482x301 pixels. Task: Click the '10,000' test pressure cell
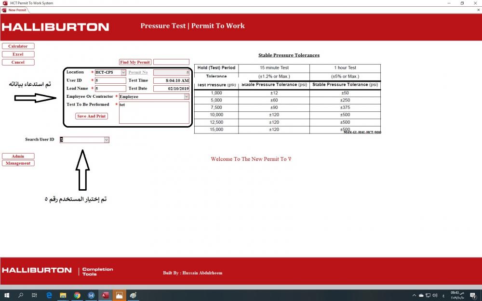(216, 115)
